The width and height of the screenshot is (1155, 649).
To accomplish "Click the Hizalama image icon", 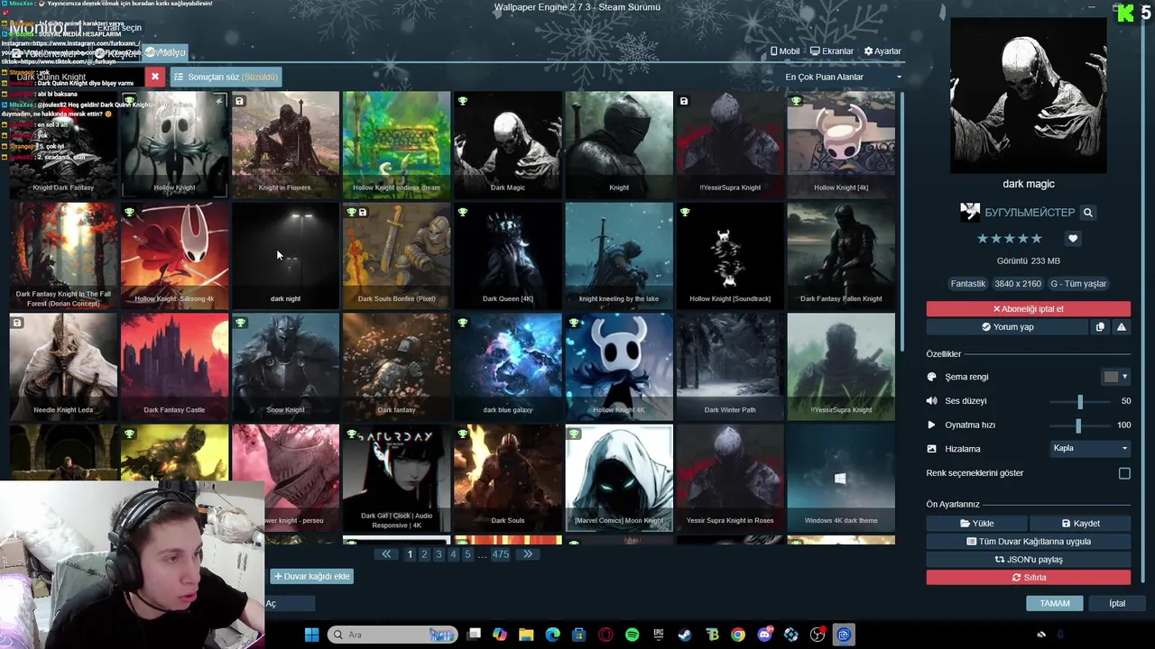I will tap(932, 449).
